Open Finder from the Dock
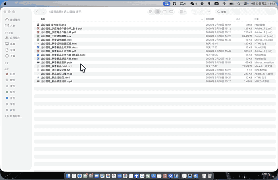Screen dimensions: 278x180 [68, 176]
